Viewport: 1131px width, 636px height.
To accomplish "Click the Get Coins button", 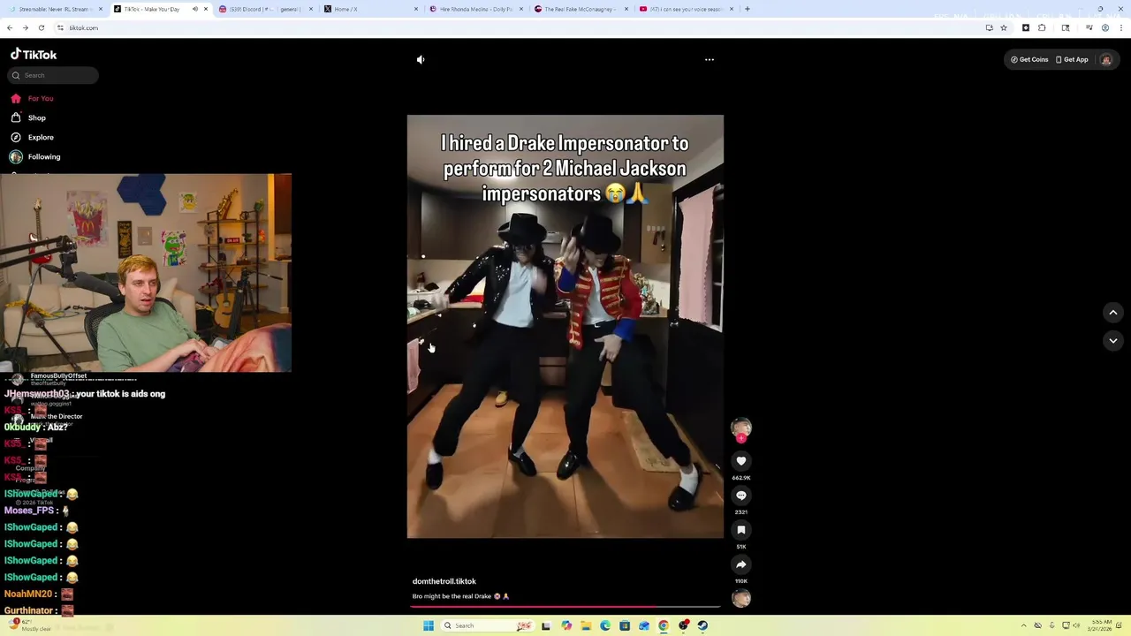I will point(1029,60).
